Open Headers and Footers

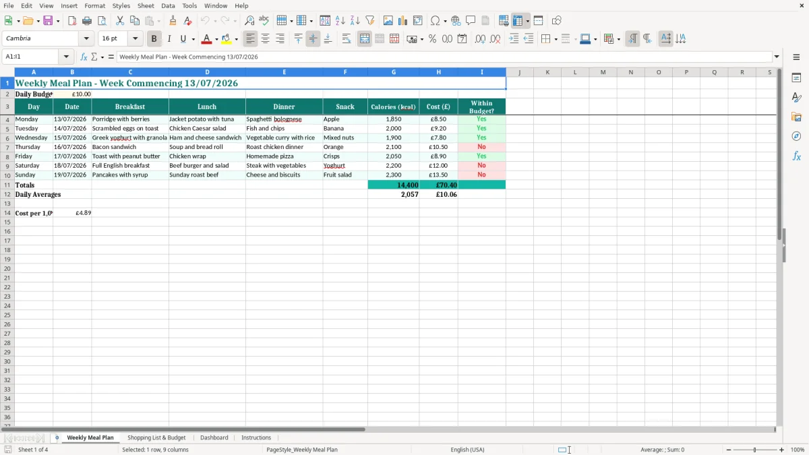(x=485, y=21)
